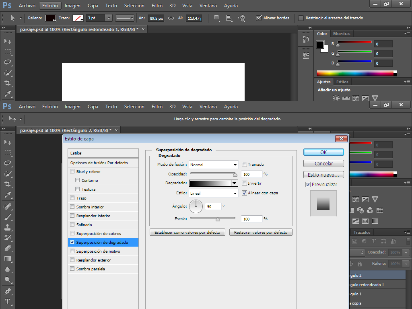Open the 3 pt stroke width dropdown
This screenshot has height=309, width=412.
tap(109, 18)
